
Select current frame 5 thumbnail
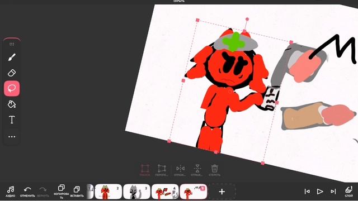pyautogui.click(x=194, y=192)
